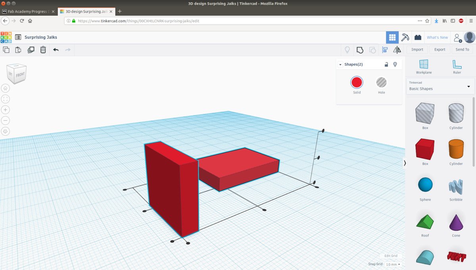Click the Duplicate and repeat icon
The image size is (476, 270).
(x=31, y=49)
